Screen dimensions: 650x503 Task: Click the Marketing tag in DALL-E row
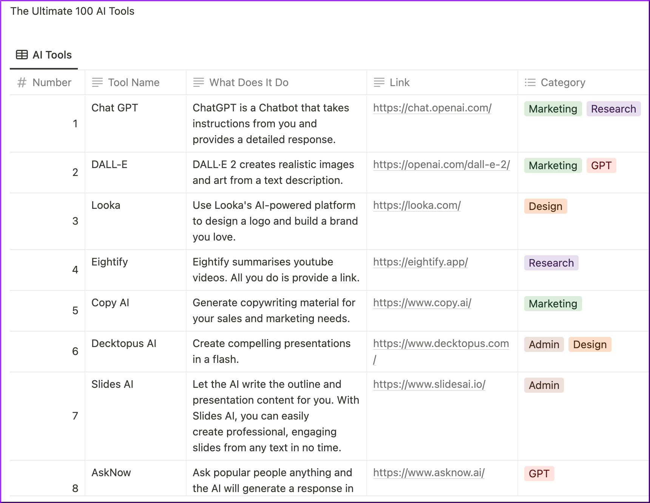[553, 165]
